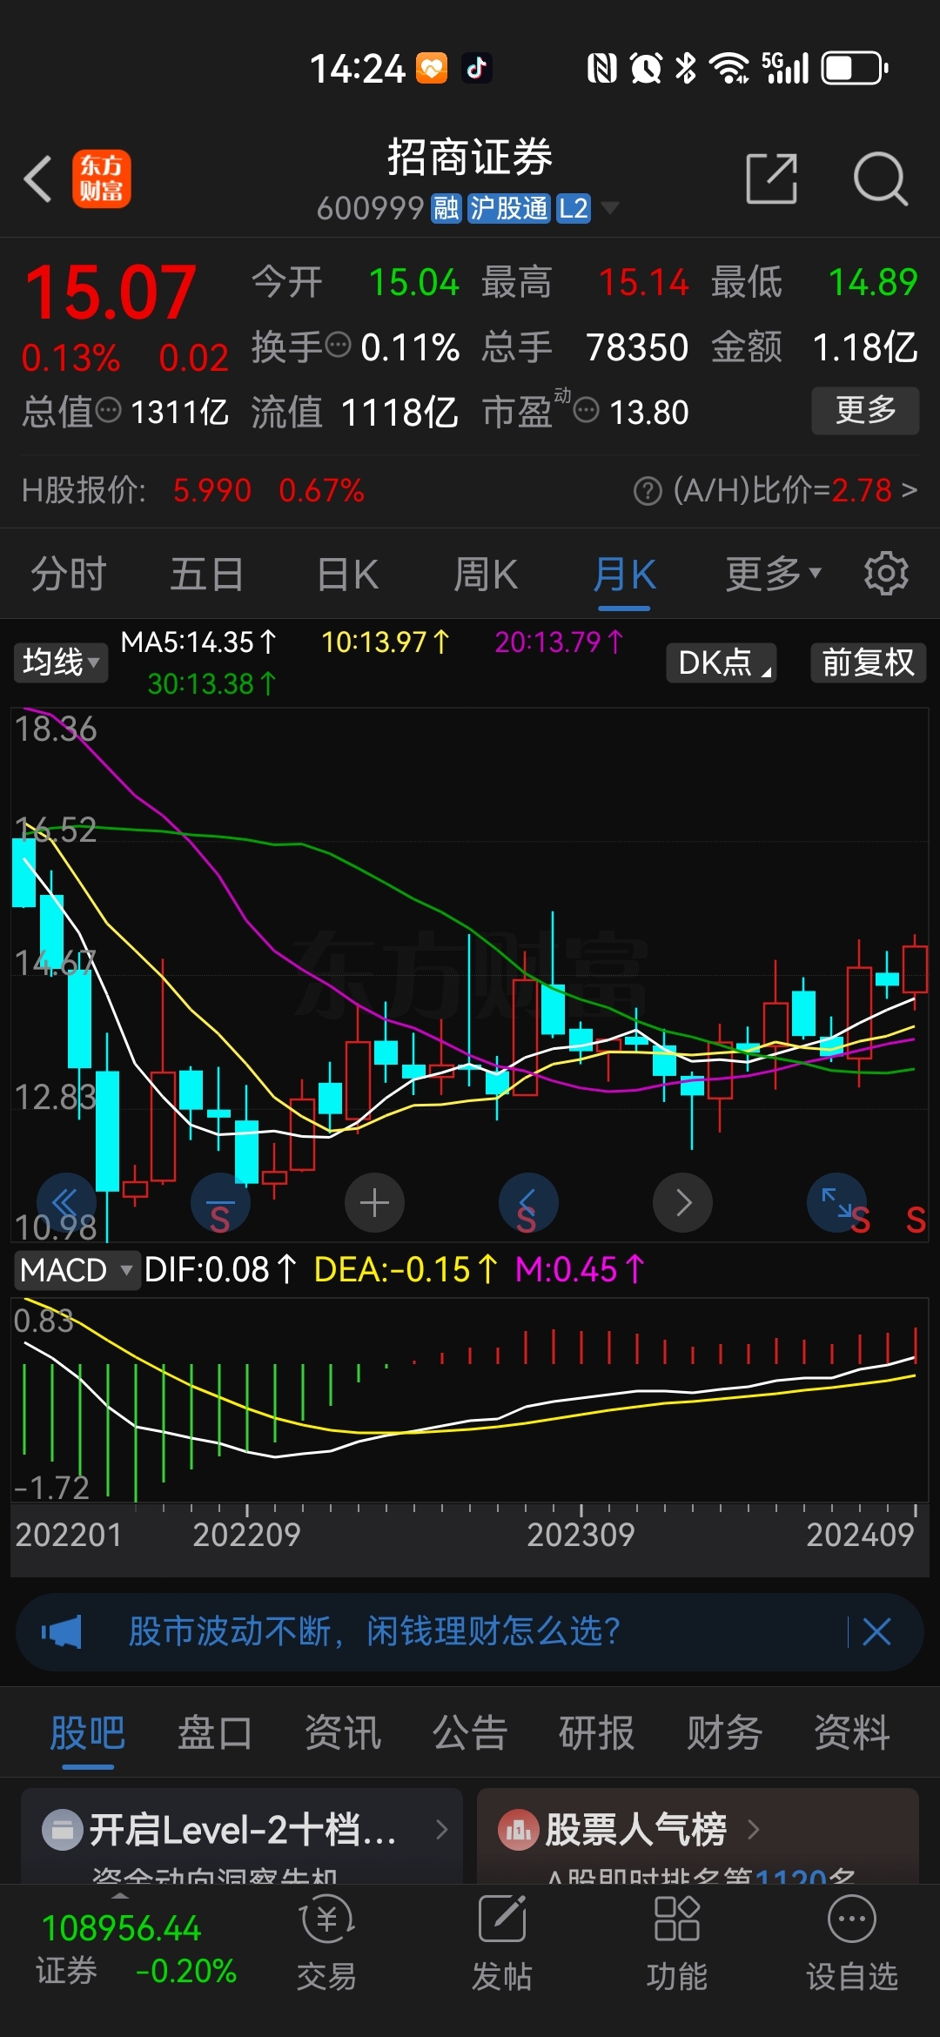Change 前复权 adjustment mode
The image size is (940, 2037).
(868, 662)
